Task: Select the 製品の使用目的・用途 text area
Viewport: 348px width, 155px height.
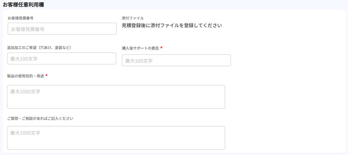Action: coord(116,97)
